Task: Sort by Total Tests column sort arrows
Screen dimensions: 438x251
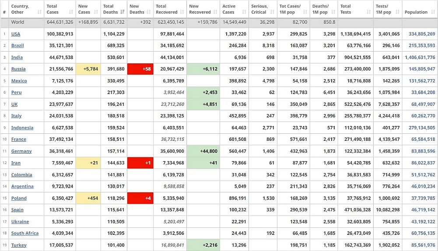Action: [x=368, y=12]
